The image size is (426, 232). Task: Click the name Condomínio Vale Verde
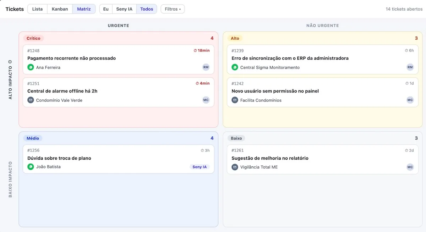coord(59,100)
